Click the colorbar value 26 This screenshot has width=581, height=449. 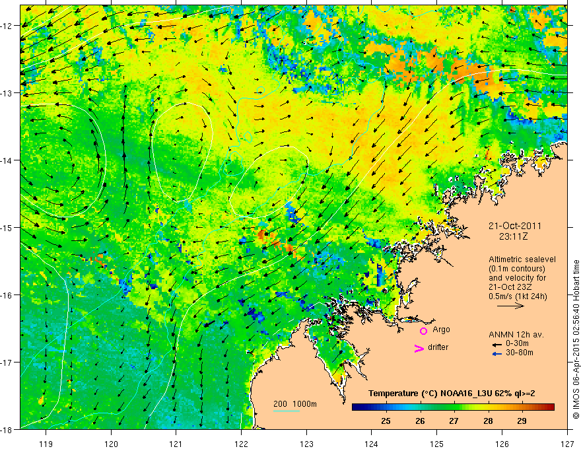[x=420, y=421]
